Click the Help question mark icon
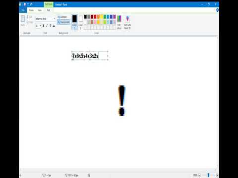 pos(217,10)
